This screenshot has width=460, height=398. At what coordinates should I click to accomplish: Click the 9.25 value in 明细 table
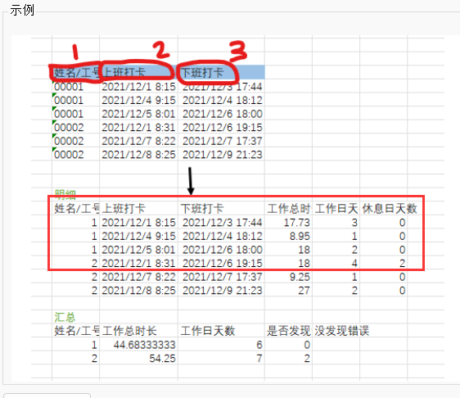(x=300, y=277)
